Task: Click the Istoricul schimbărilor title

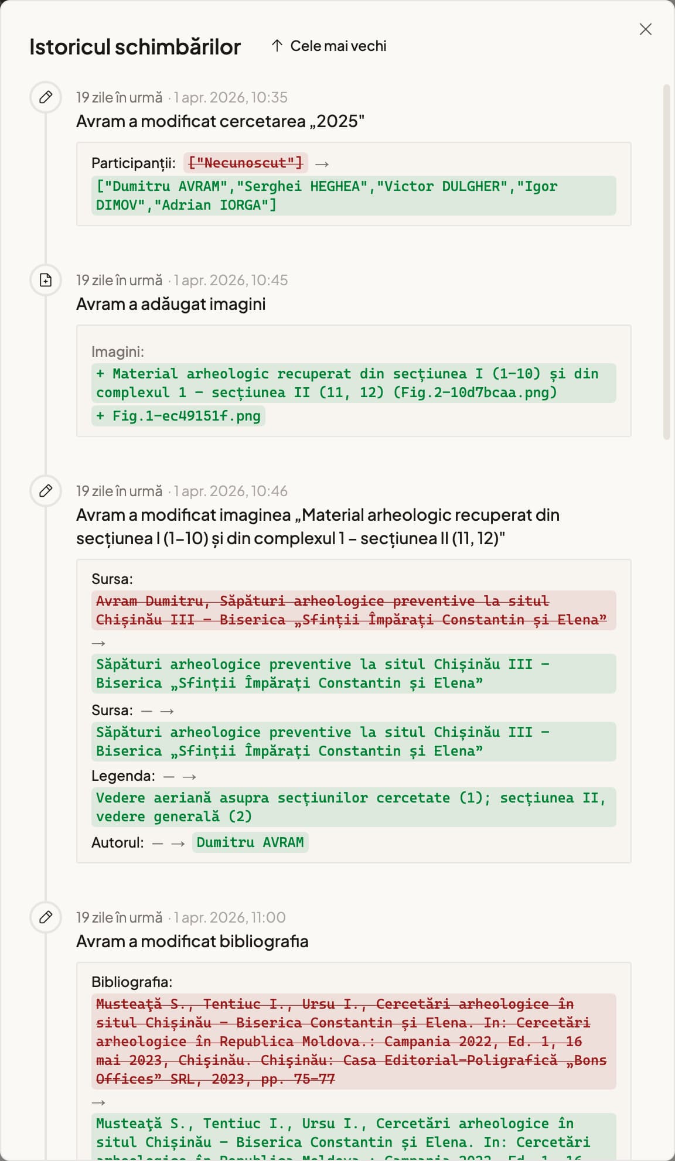Action: [x=135, y=47]
